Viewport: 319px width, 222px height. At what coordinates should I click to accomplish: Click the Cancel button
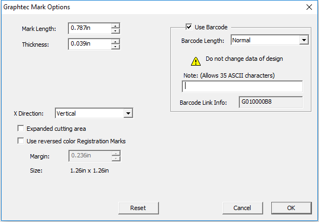243,208
